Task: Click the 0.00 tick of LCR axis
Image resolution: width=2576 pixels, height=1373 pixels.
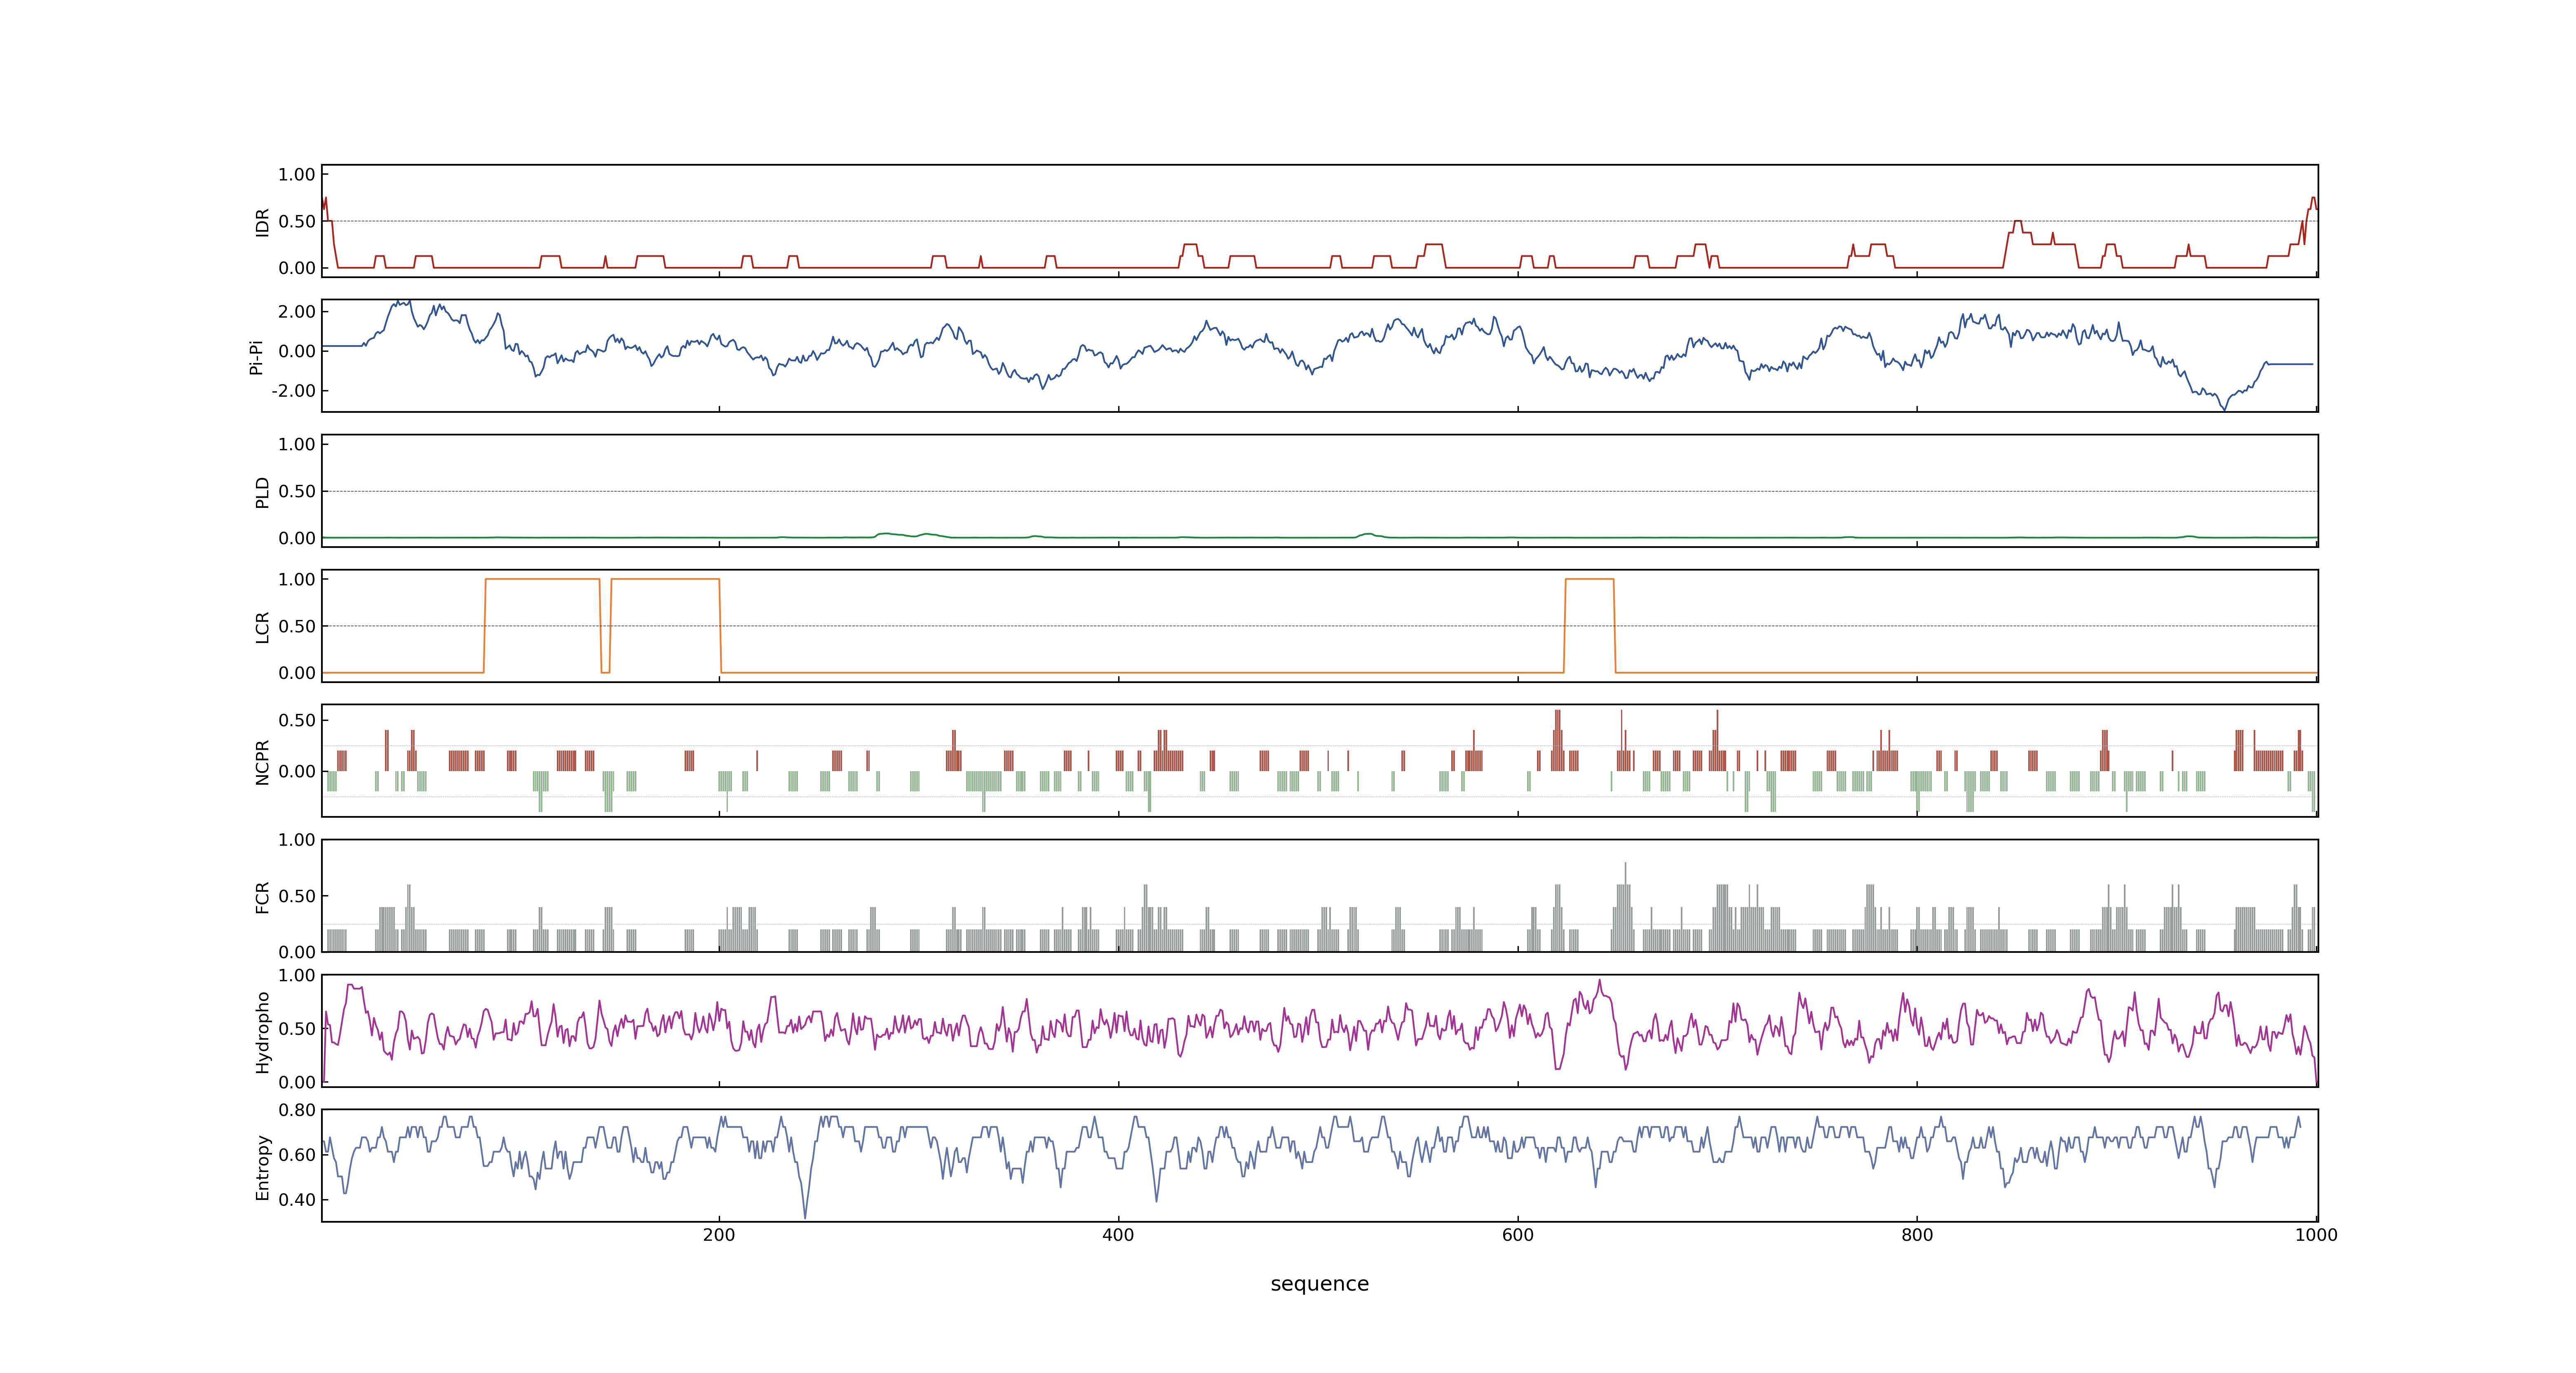Action: tap(297, 674)
